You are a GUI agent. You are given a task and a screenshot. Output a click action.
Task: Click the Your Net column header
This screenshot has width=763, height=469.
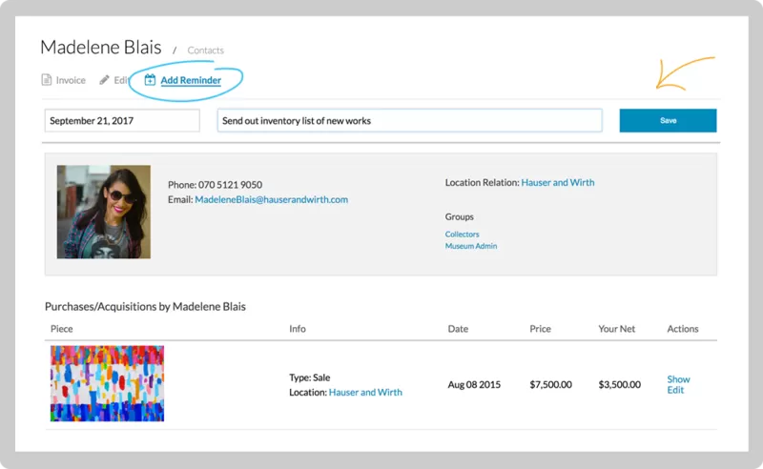(616, 329)
